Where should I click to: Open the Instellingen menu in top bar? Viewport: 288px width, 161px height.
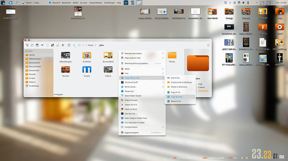109,3
